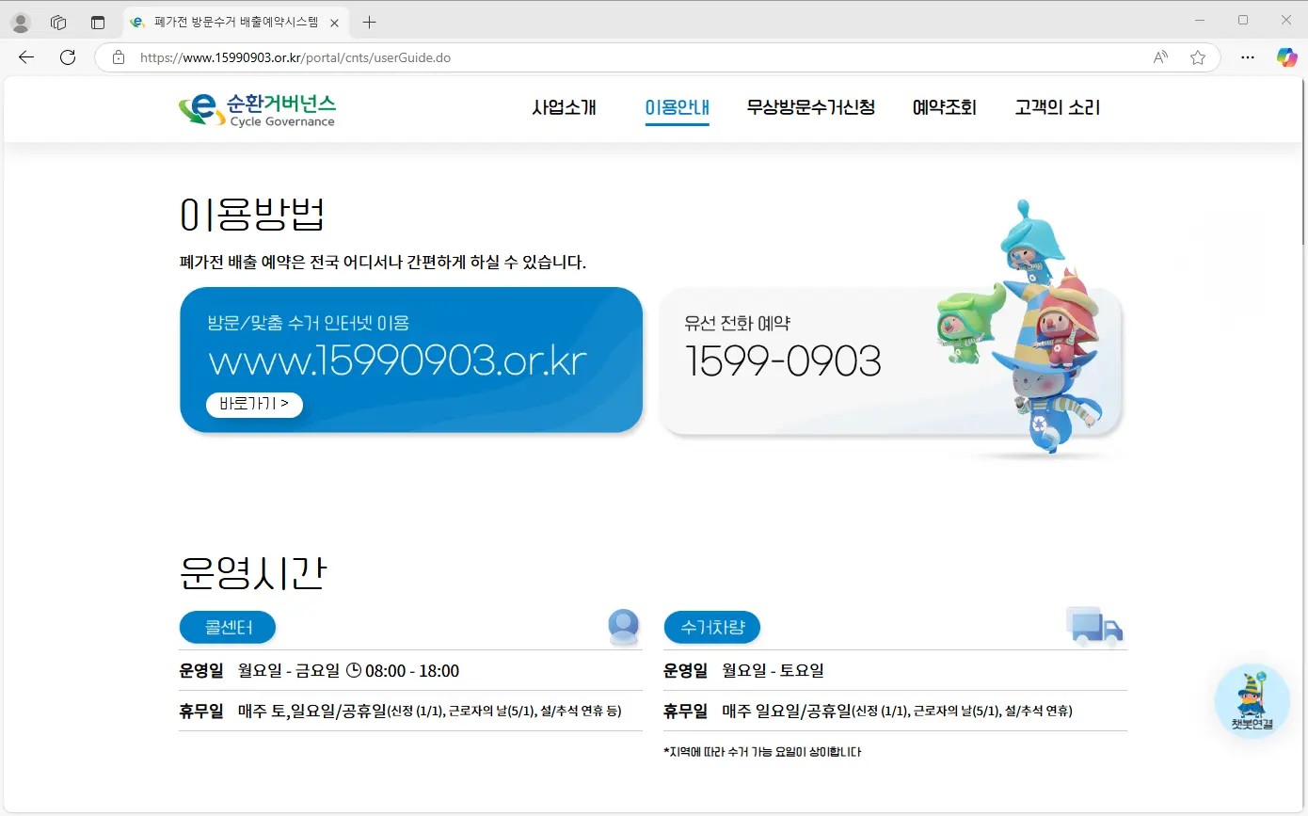Add this page to favorites
The width and height of the screenshot is (1308, 816).
coord(1197,57)
